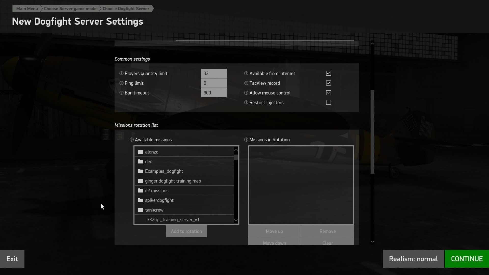Viewport: 489px width, 275px height.
Task: Click help icon beside Allow mouse control
Action: click(x=246, y=93)
